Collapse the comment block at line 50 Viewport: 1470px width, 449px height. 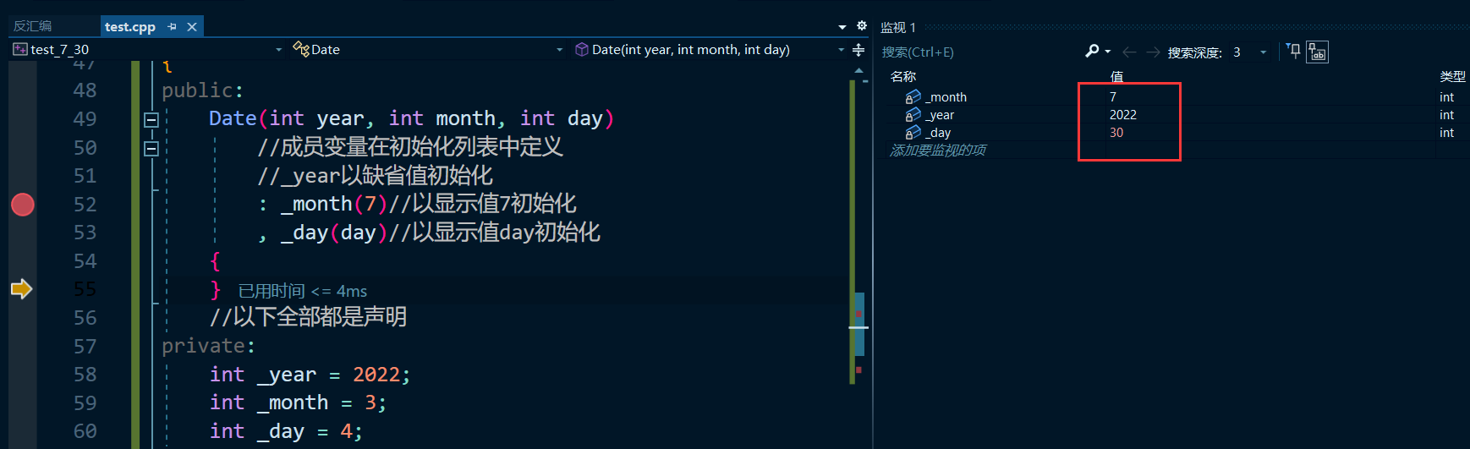[151, 149]
